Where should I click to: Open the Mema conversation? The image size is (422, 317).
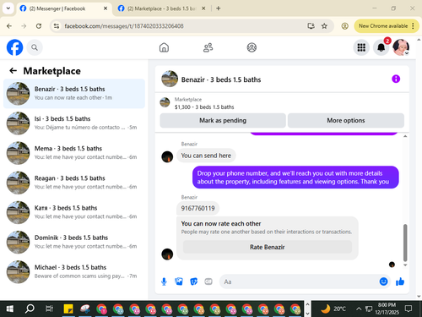(74, 153)
